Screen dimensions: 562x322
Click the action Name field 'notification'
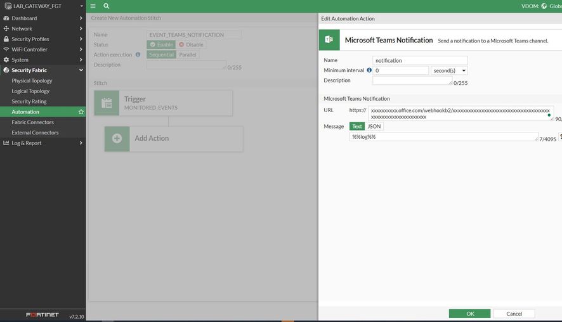[420, 60]
